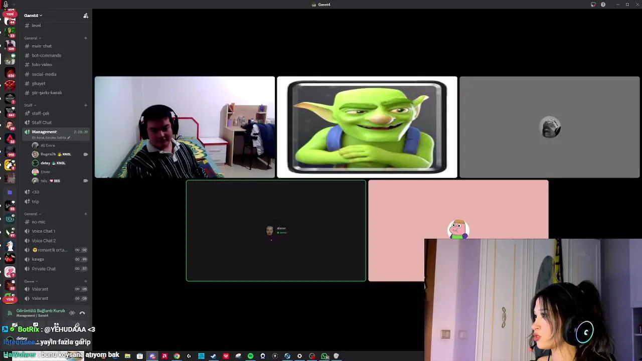Set channel status under Management
This screenshot has width=642, height=361.
click(50, 137)
